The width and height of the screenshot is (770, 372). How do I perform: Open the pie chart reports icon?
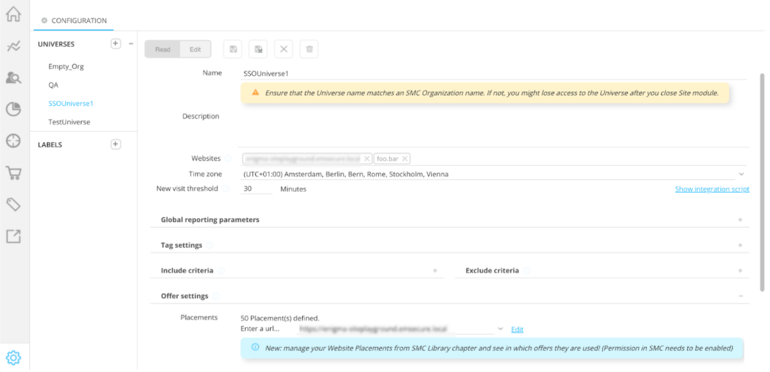(13, 109)
